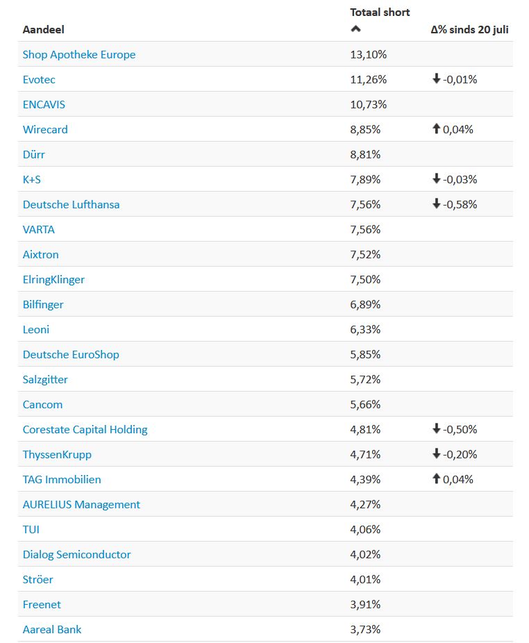Open the Shop Apotheke Europe link
This screenshot has width=529, height=643.
point(79,54)
